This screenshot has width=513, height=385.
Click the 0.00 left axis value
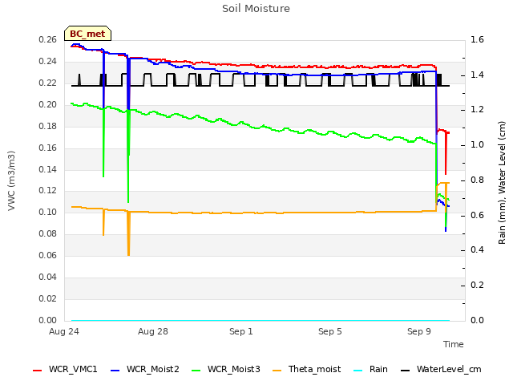coord(48,320)
